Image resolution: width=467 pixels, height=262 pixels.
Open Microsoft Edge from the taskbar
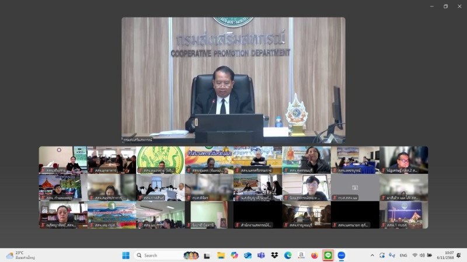(x=288, y=256)
